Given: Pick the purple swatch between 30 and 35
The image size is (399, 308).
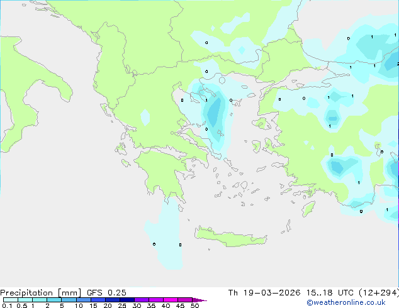Looking at the screenshot, I should (x=141, y=300).
